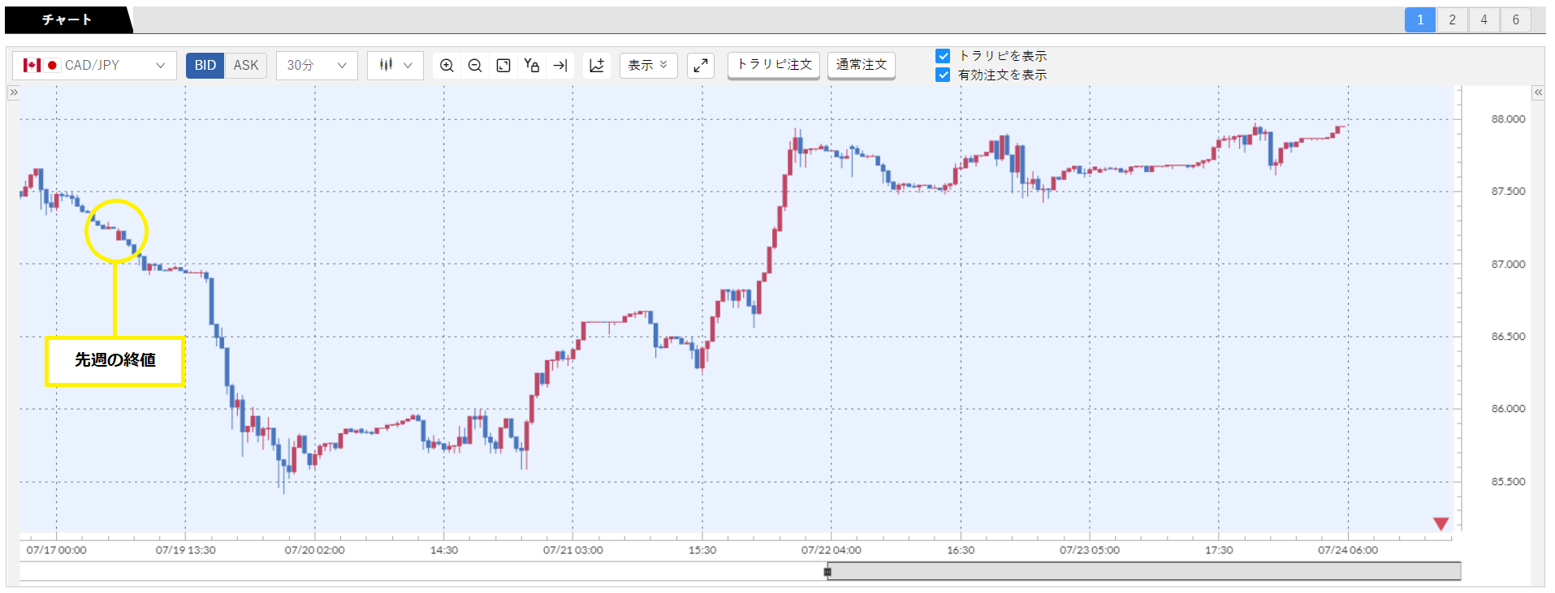
Task: Switch to the 2-chart layout
Action: pos(1452,19)
